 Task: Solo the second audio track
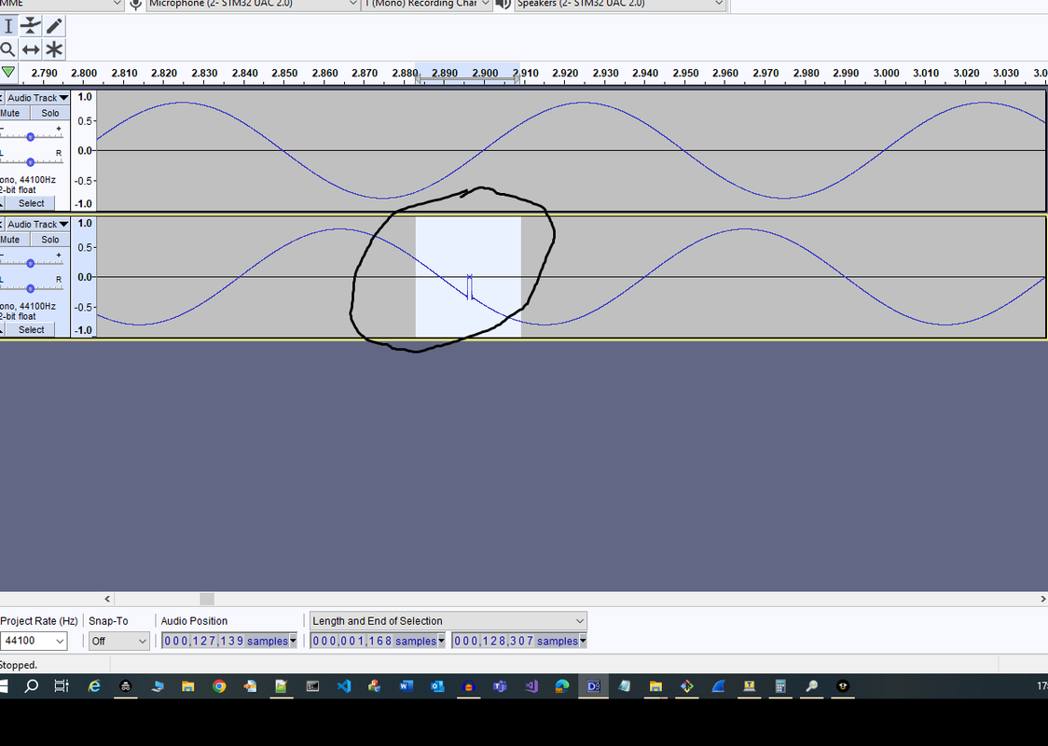click(50, 240)
